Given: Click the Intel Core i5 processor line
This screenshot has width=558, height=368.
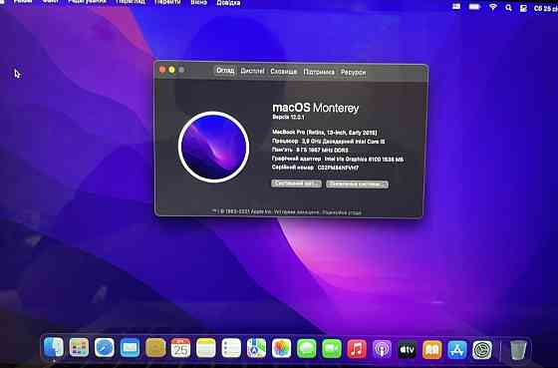Looking at the screenshot, I should pyautogui.click(x=329, y=141).
